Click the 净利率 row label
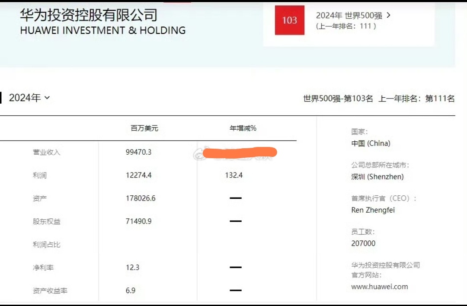The height and width of the screenshot is (306, 467). tap(43, 268)
